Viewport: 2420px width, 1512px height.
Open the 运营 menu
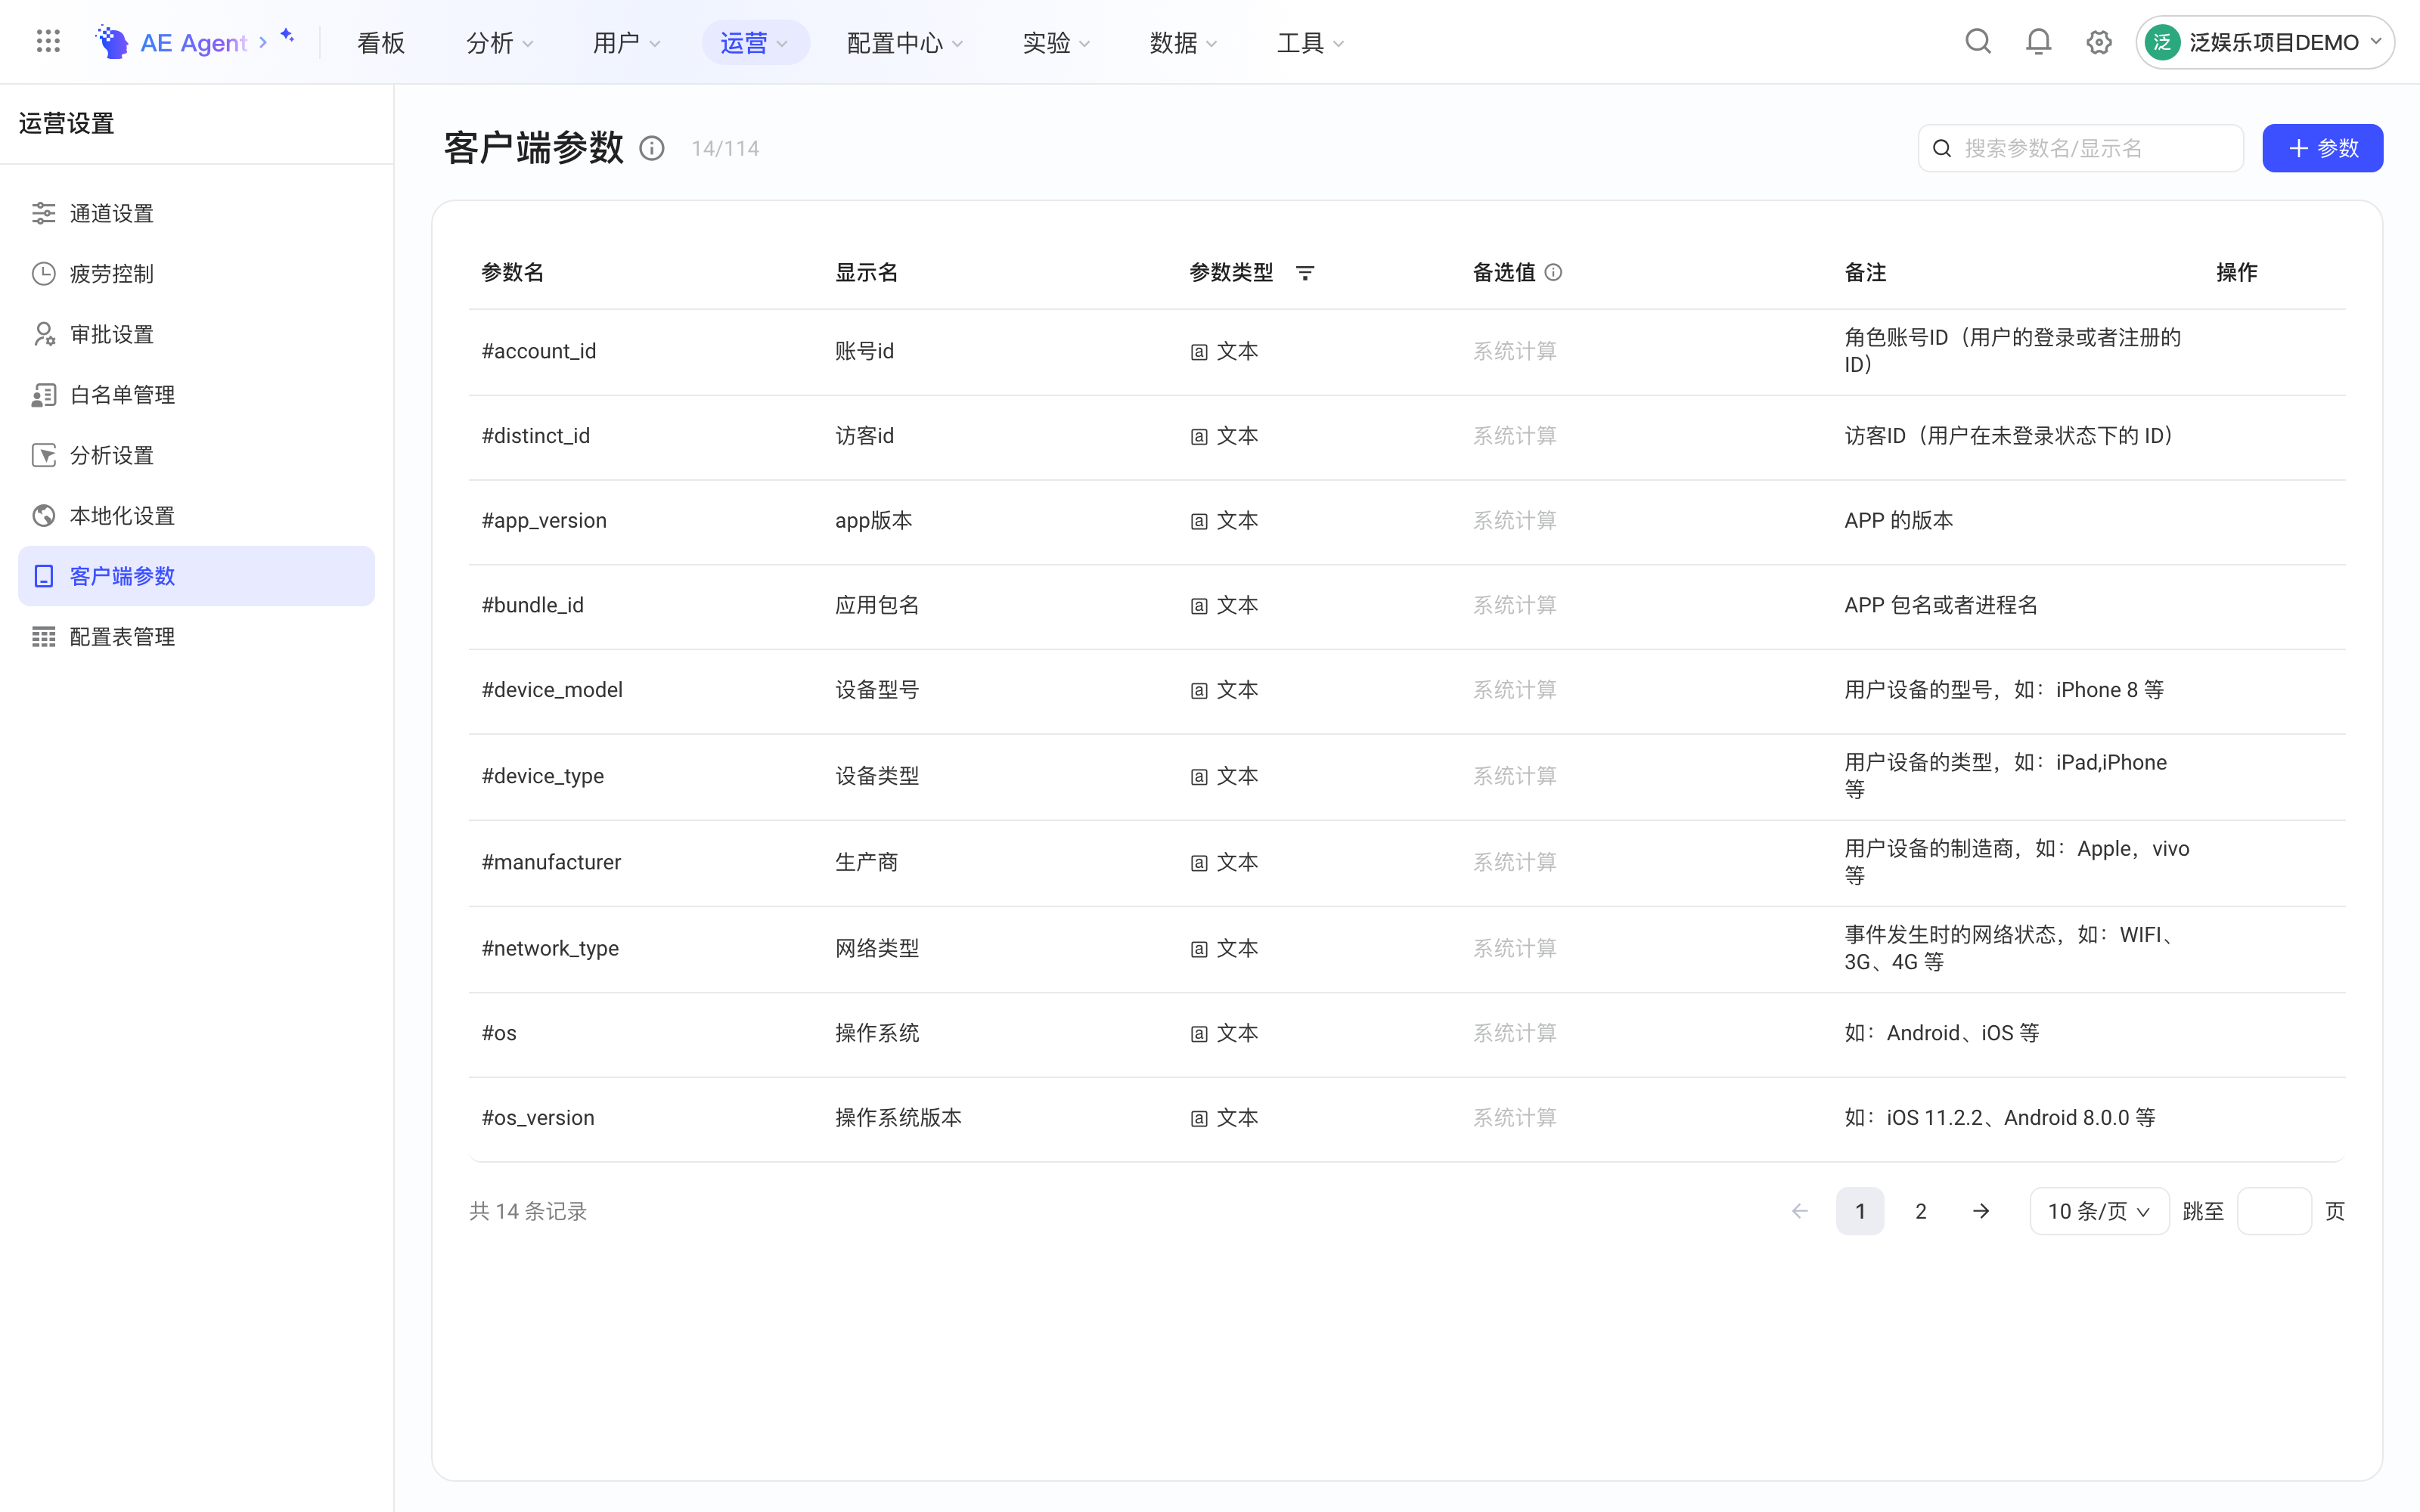(755, 42)
